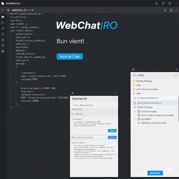The width and height of the screenshot is (179, 179).
Task: Select the highlighted .zip file in cPanel
Action: coord(155,103)
